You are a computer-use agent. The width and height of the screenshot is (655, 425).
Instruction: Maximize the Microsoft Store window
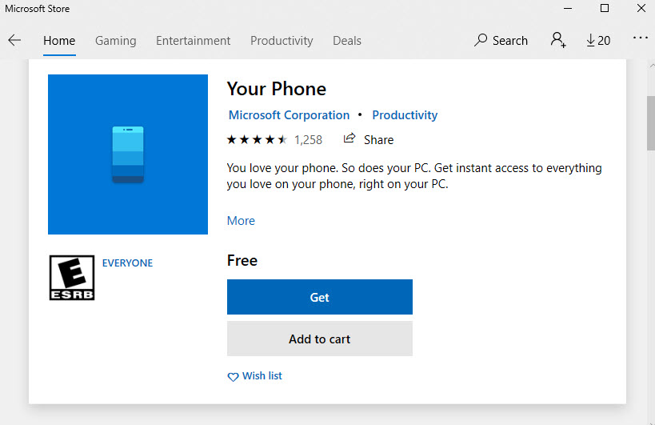(605, 8)
